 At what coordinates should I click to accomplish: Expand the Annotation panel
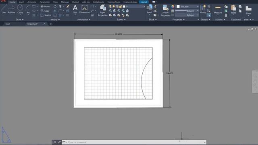pos(84,20)
